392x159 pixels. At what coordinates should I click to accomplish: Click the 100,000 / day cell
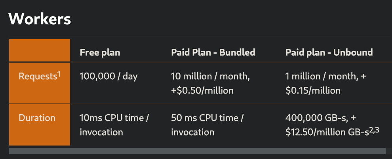[x=108, y=77]
